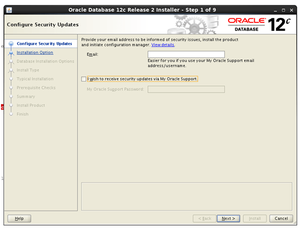The width and height of the screenshot is (301, 230).
Task: Cancel the installation
Action: pyautogui.click(x=281, y=219)
